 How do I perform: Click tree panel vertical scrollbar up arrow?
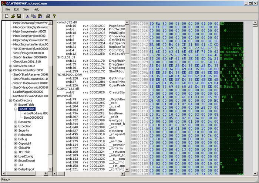[50, 23]
